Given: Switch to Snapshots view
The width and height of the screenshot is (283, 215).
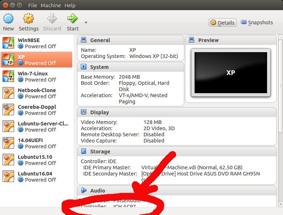Looking at the screenshot, I should pyautogui.click(x=257, y=22).
